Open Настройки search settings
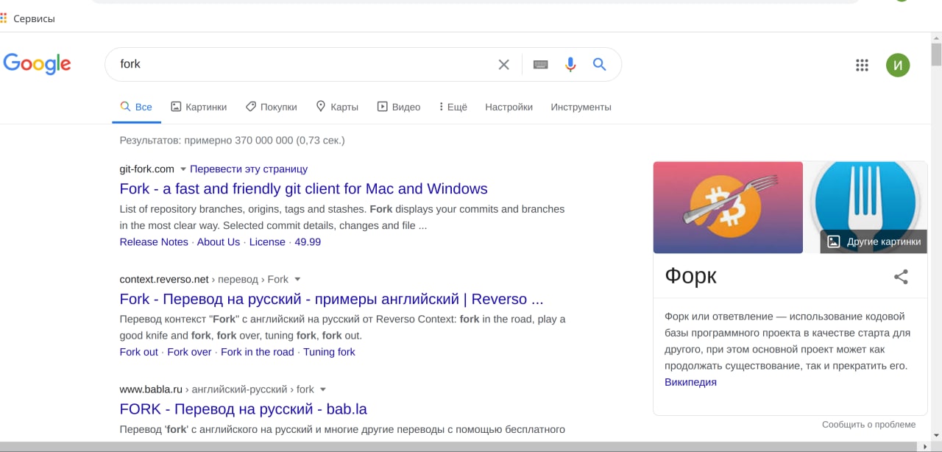This screenshot has height=452, width=942. pyautogui.click(x=509, y=107)
